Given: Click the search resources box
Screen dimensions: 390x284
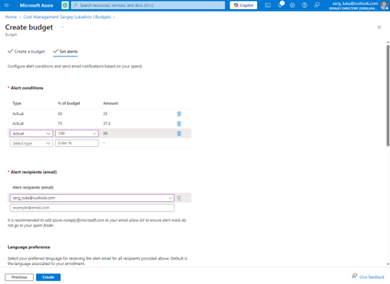Looking at the screenshot, I should point(148,5).
